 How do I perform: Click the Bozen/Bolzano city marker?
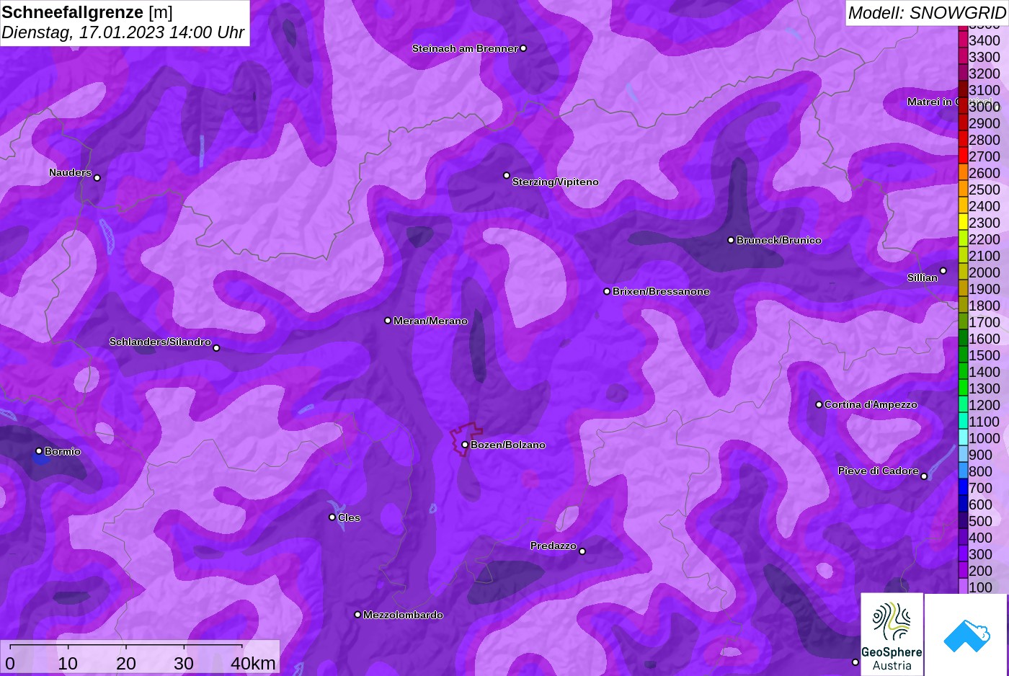465,445
